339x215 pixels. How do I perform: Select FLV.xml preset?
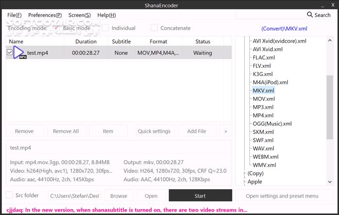click(262, 66)
